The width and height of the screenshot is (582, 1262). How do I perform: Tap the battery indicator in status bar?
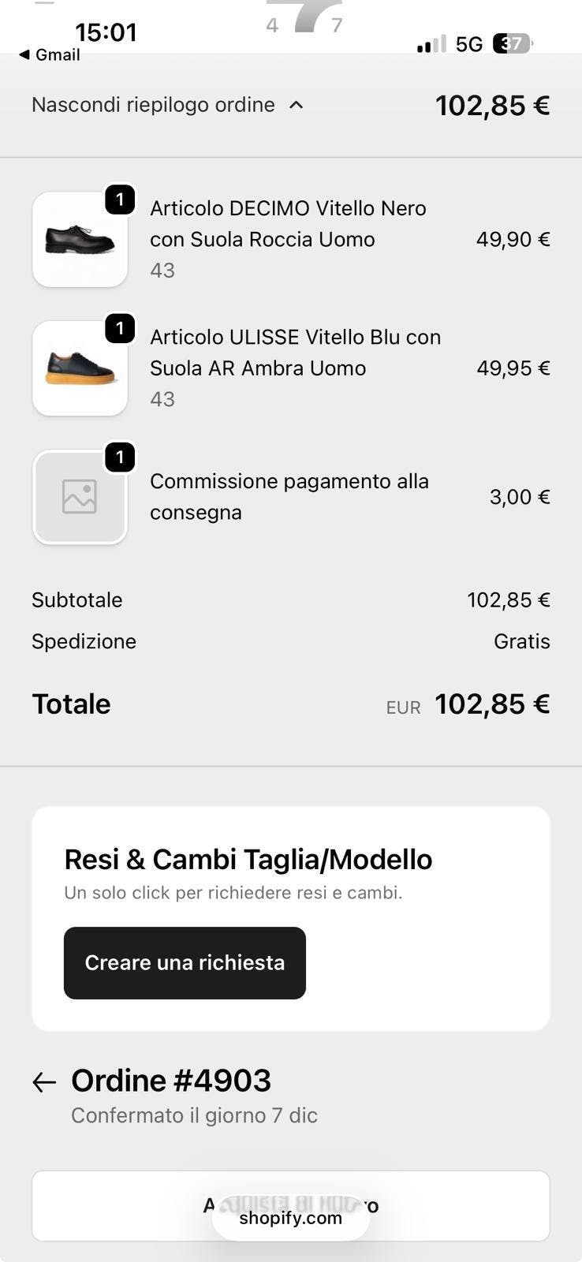[512, 43]
